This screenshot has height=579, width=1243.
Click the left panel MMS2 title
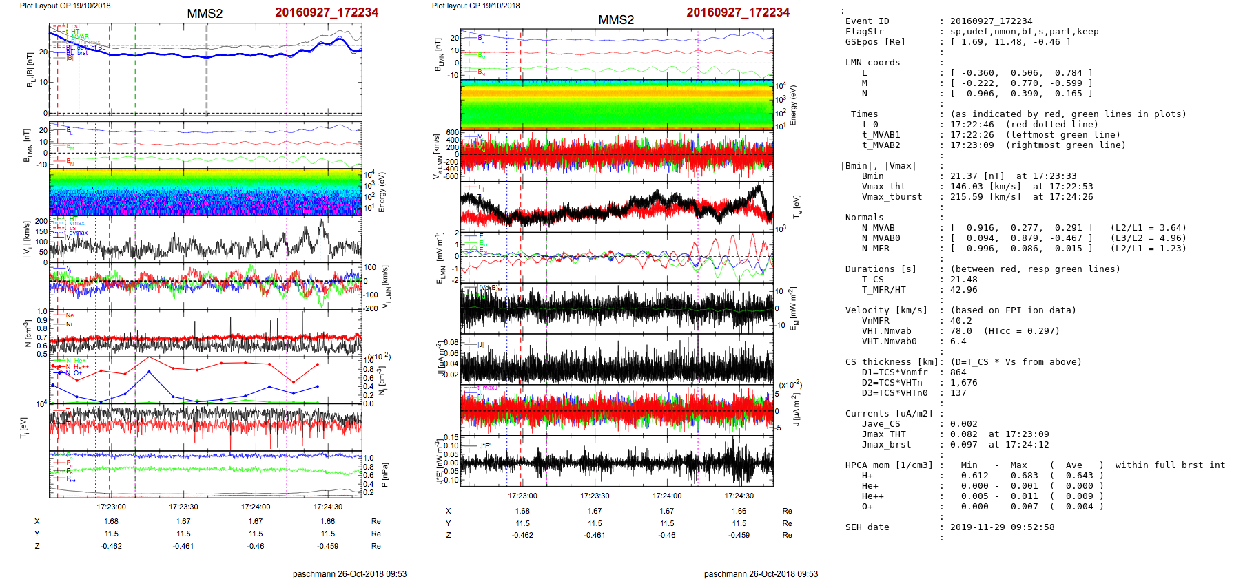coord(205,14)
